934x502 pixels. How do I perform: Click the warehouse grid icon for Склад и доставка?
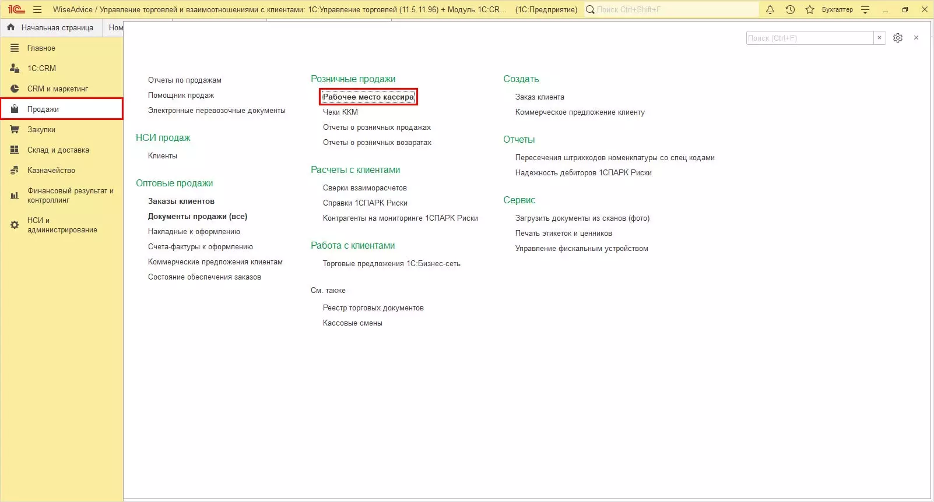[x=15, y=150]
